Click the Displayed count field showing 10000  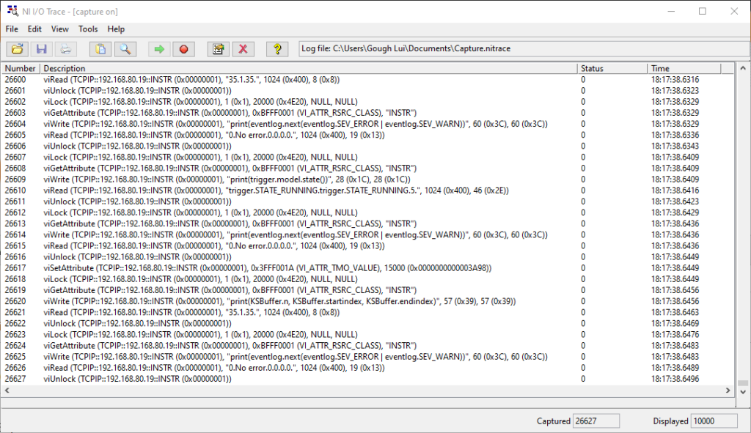coord(714,421)
